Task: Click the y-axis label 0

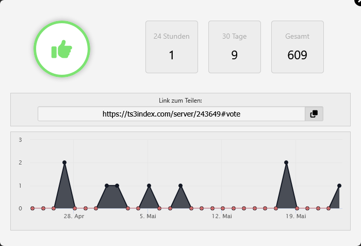Action: (x=20, y=208)
